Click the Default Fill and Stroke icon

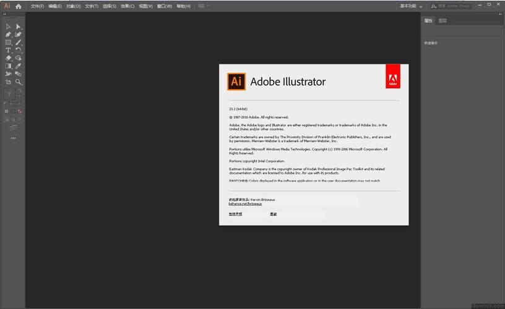click(5, 104)
